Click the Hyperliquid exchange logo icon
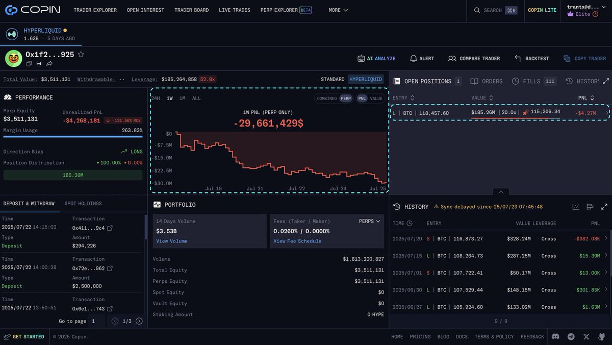 click(x=12, y=34)
